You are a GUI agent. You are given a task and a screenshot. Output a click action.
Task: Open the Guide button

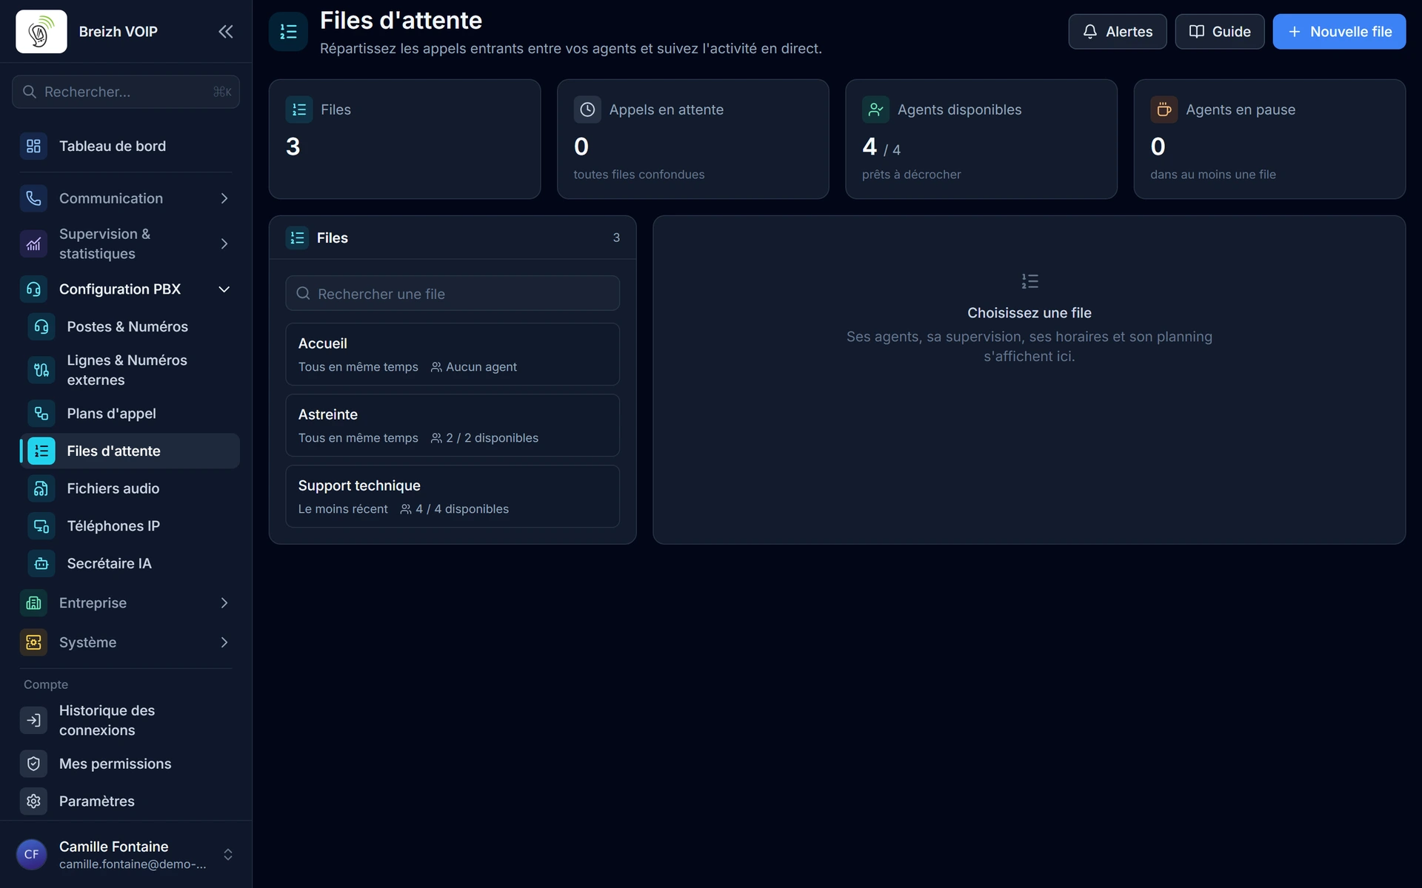point(1219,32)
